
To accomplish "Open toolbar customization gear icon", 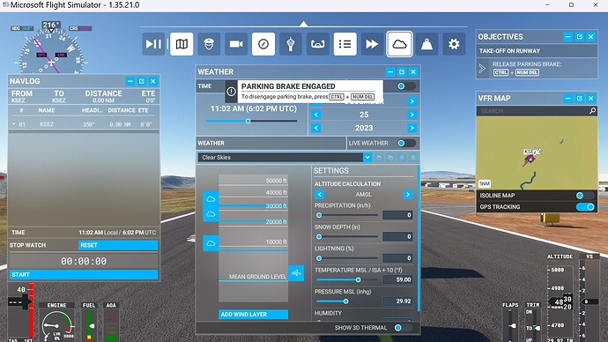I will click(454, 44).
